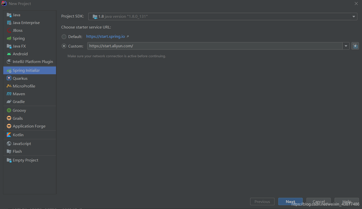Click the Android robot icon
The image size is (362, 209).
coord(9,54)
